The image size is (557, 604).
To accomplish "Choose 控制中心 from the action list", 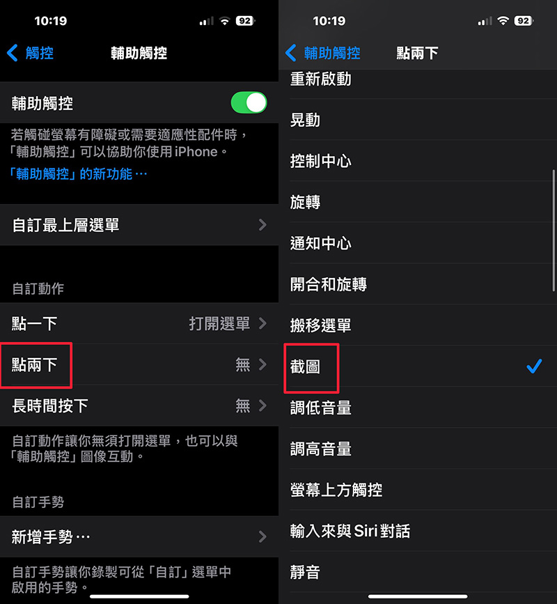I will point(418,161).
